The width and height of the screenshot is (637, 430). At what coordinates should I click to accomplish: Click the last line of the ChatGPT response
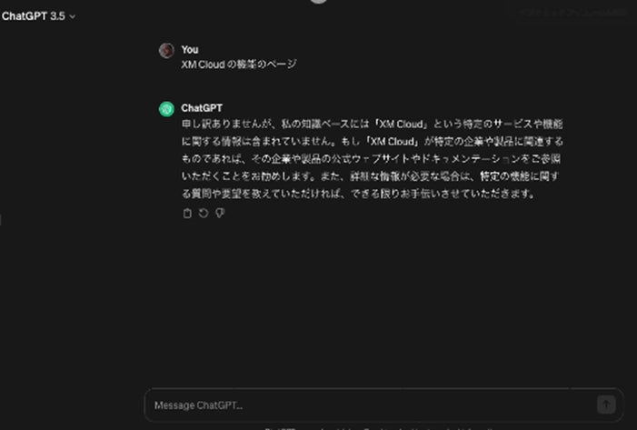359,194
